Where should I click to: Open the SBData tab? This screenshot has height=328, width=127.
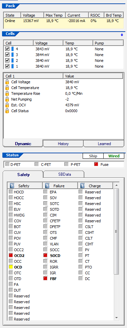64,174
